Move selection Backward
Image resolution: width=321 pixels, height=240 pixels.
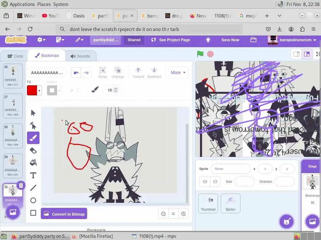click(x=154, y=72)
